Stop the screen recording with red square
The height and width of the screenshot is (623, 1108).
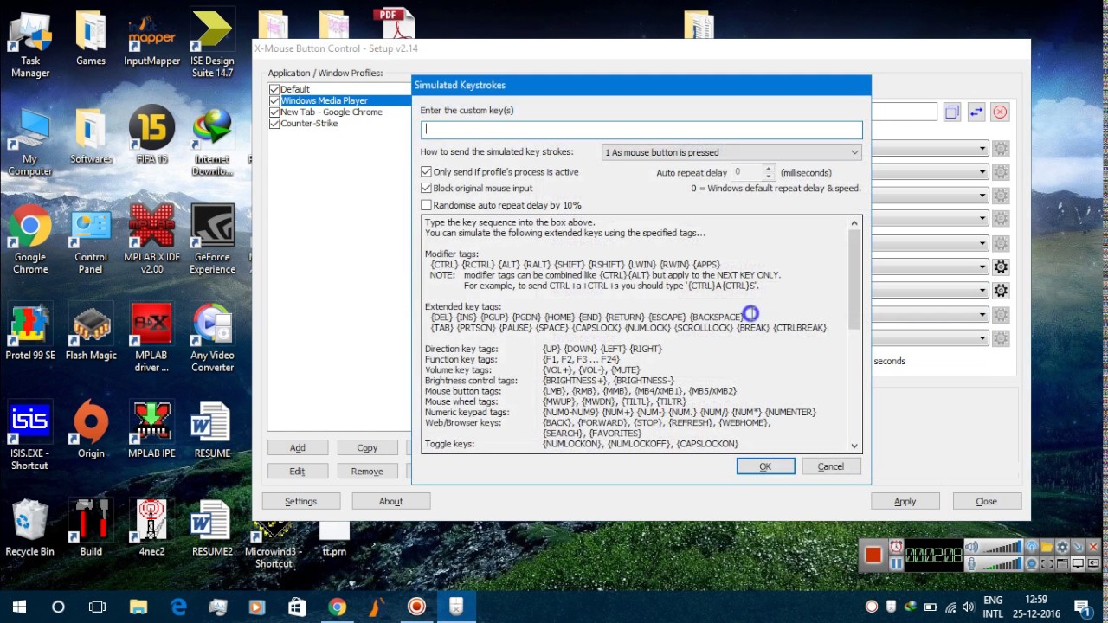[x=873, y=555]
